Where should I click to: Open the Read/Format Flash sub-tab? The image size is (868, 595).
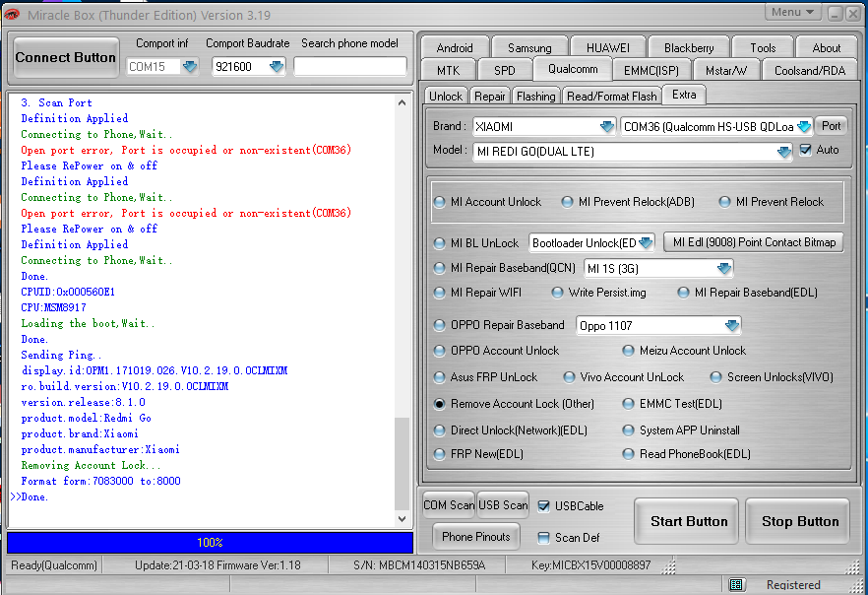pyautogui.click(x=612, y=97)
